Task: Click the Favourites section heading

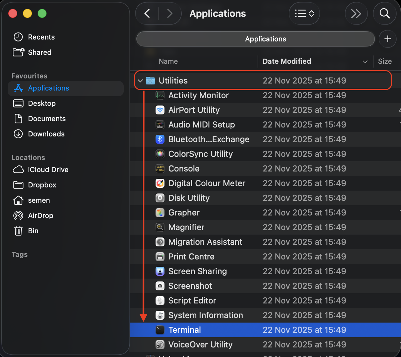Action: coord(29,76)
